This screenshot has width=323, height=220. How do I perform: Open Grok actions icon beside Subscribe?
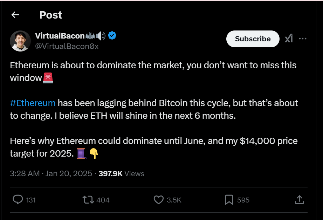point(289,39)
